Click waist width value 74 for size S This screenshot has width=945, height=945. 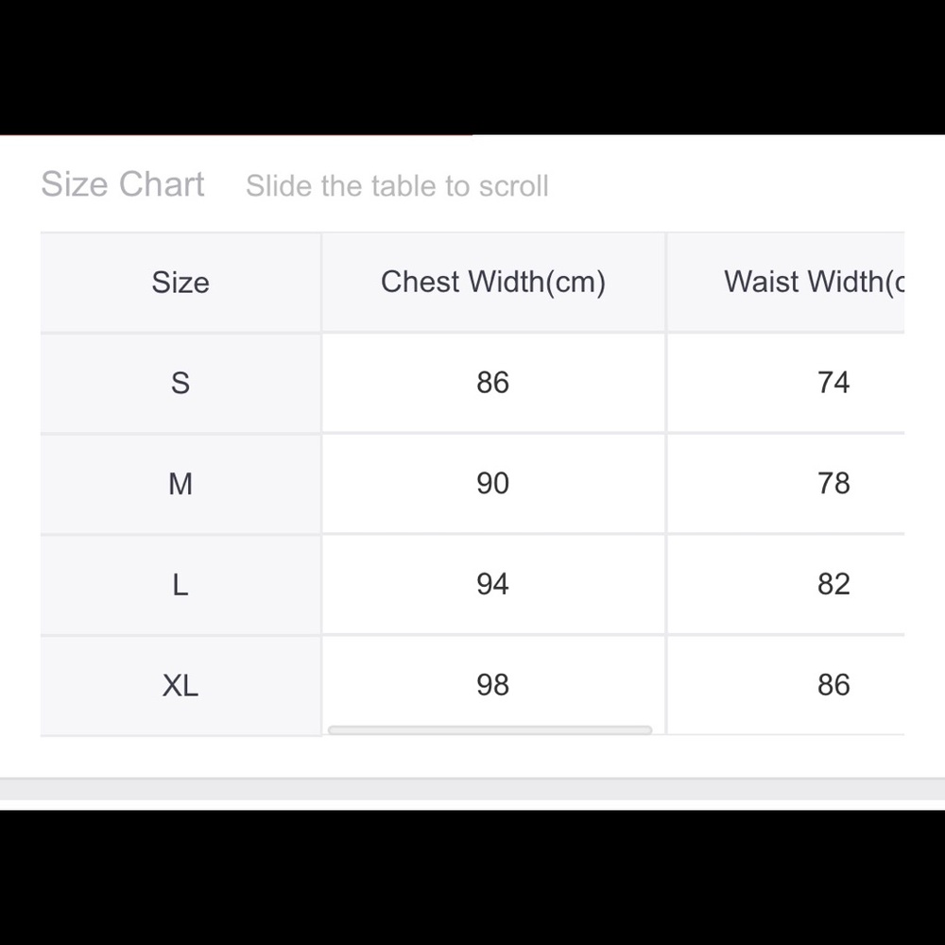833,383
